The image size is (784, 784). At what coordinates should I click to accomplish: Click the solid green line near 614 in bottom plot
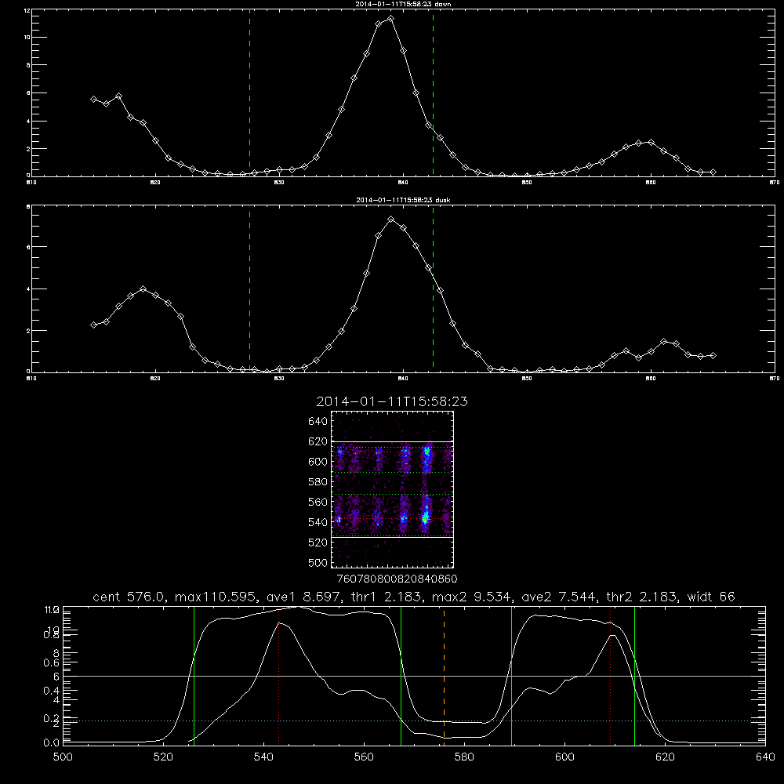634,676
